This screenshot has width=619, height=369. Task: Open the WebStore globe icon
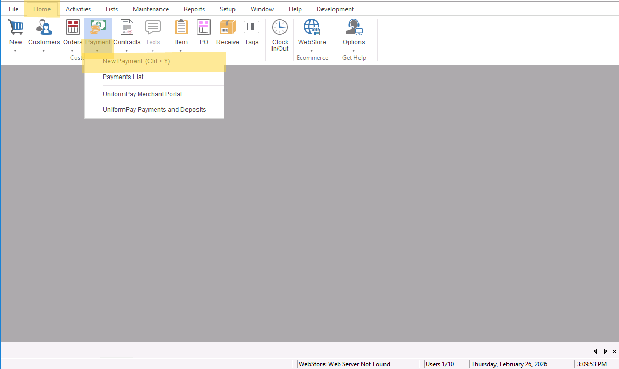tap(312, 28)
